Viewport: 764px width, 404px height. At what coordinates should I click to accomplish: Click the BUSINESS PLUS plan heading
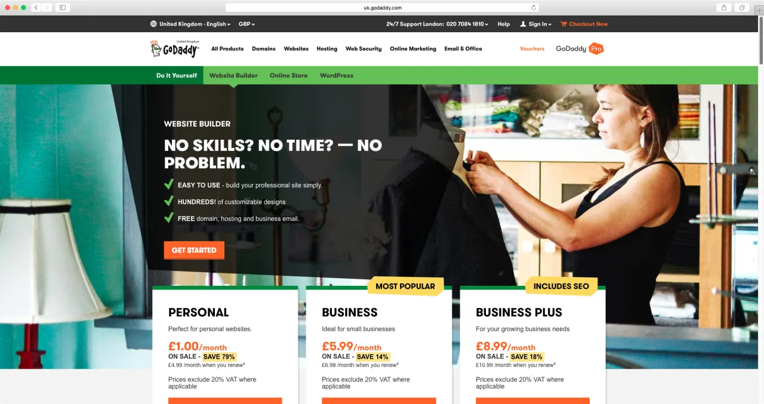[x=519, y=312]
